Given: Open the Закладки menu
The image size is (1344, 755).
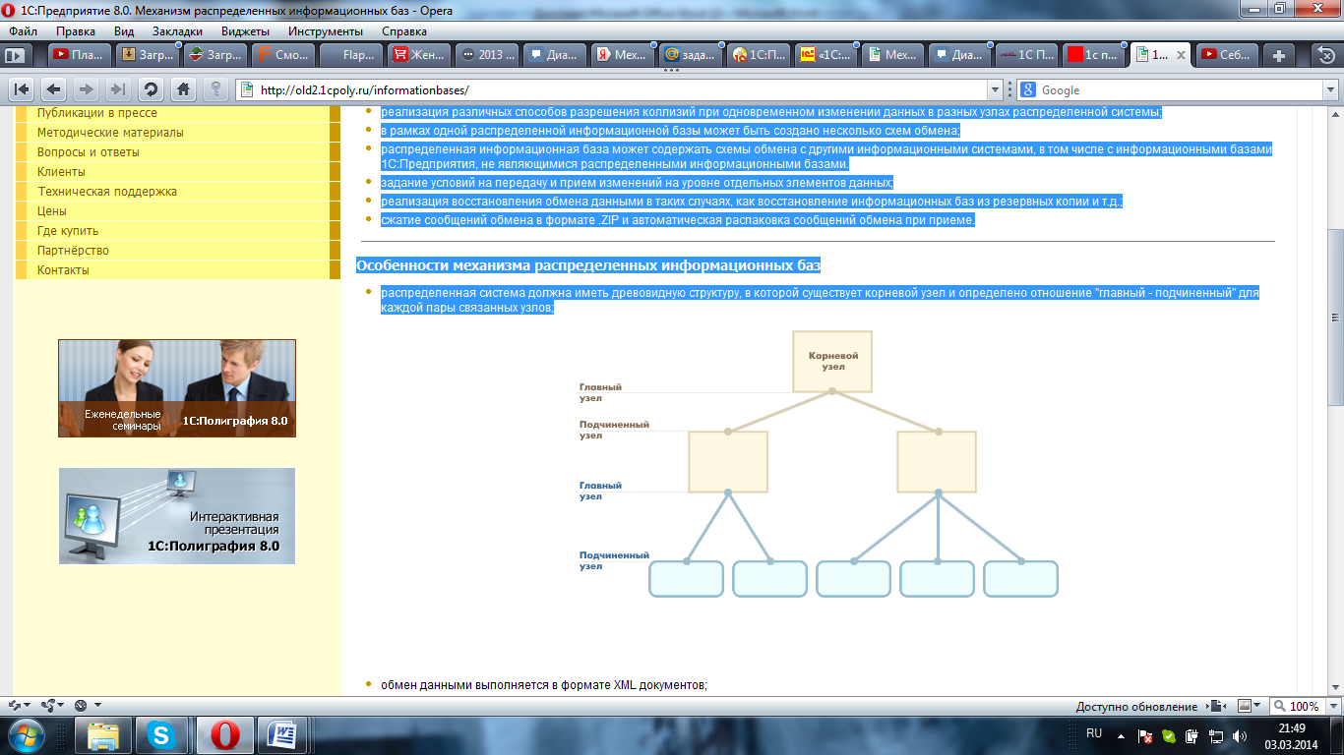Looking at the screenshot, I should pyautogui.click(x=177, y=30).
